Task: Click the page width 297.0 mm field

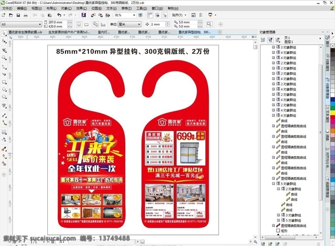Action: (x=57, y=22)
